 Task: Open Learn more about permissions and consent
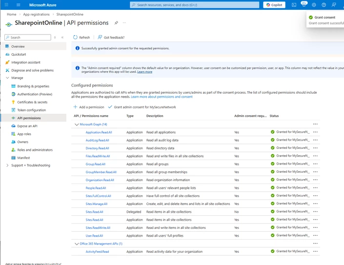162,97
